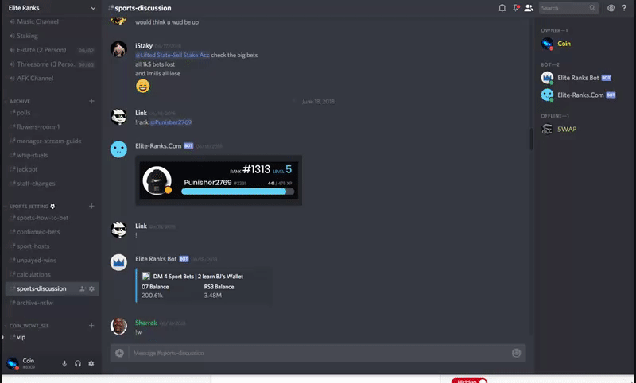Click the search magnifier icon
636x383 pixels.
click(592, 8)
